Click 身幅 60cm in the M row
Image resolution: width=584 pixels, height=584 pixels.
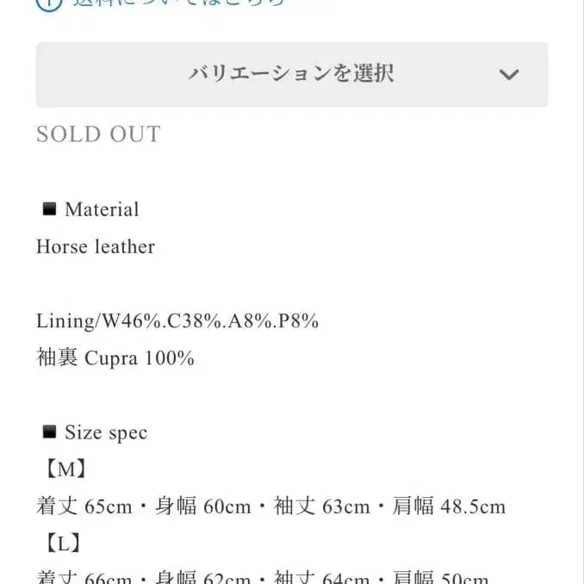click(x=203, y=506)
